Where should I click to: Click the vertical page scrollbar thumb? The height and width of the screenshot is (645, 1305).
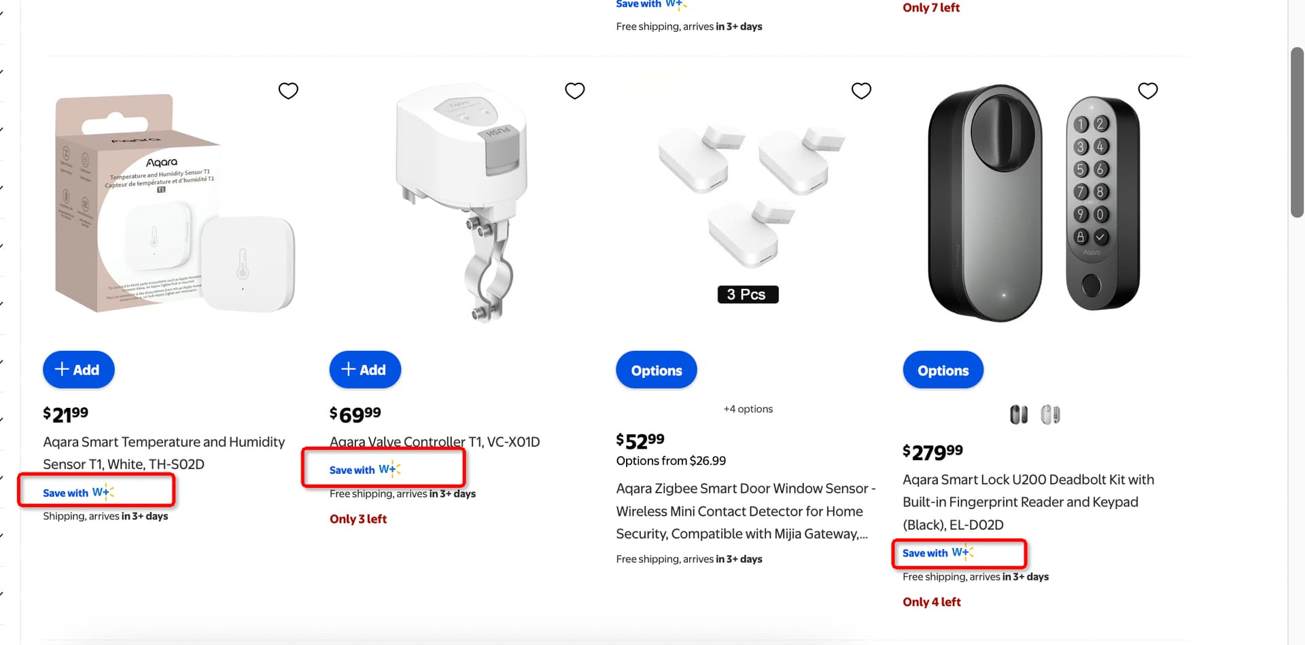[x=1297, y=133]
